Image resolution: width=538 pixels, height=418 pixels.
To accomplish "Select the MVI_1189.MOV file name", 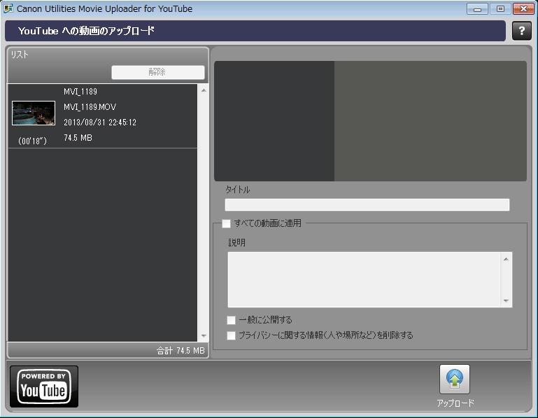I will click(x=90, y=107).
